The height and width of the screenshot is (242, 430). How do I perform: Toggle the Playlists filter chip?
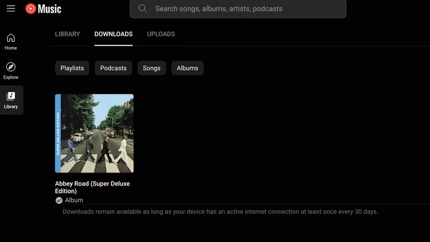(72, 68)
